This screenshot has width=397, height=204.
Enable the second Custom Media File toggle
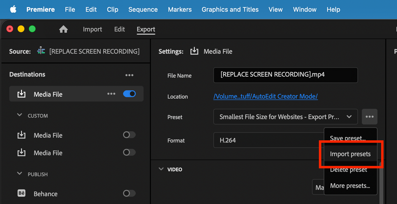tap(129, 152)
